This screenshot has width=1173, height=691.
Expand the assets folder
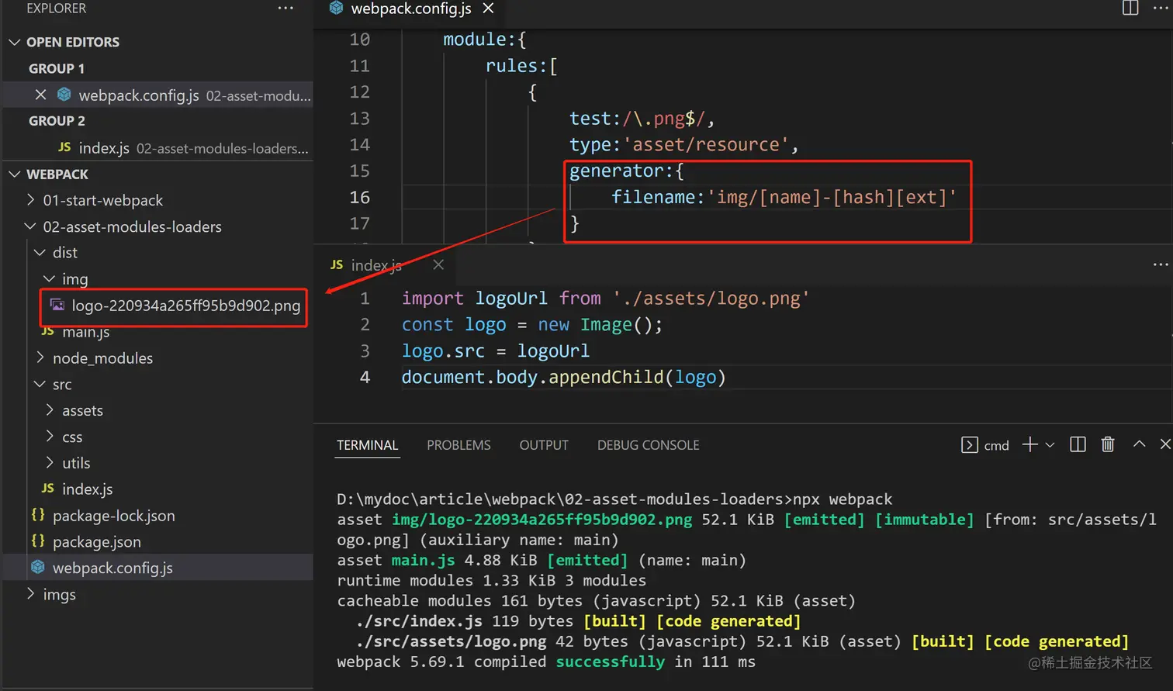point(50,410)
